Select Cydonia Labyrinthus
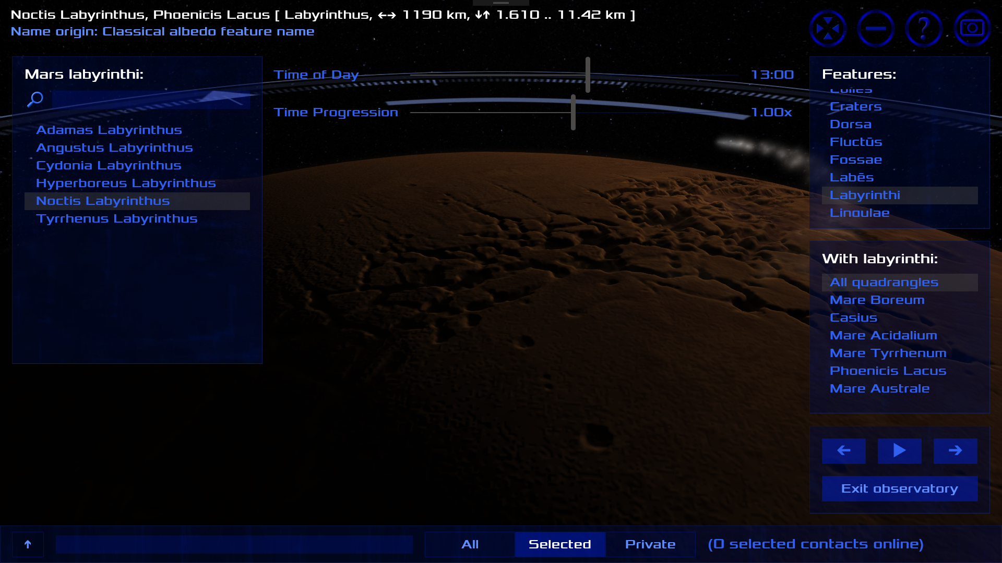 [x=137, y=166]
